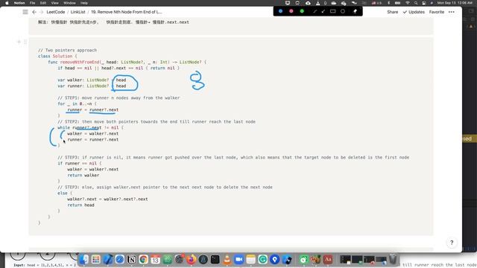Image resolution: width=477 pixels, height=268 pixels.
Task: Open the Edit menu
Action: pos(43,3)
